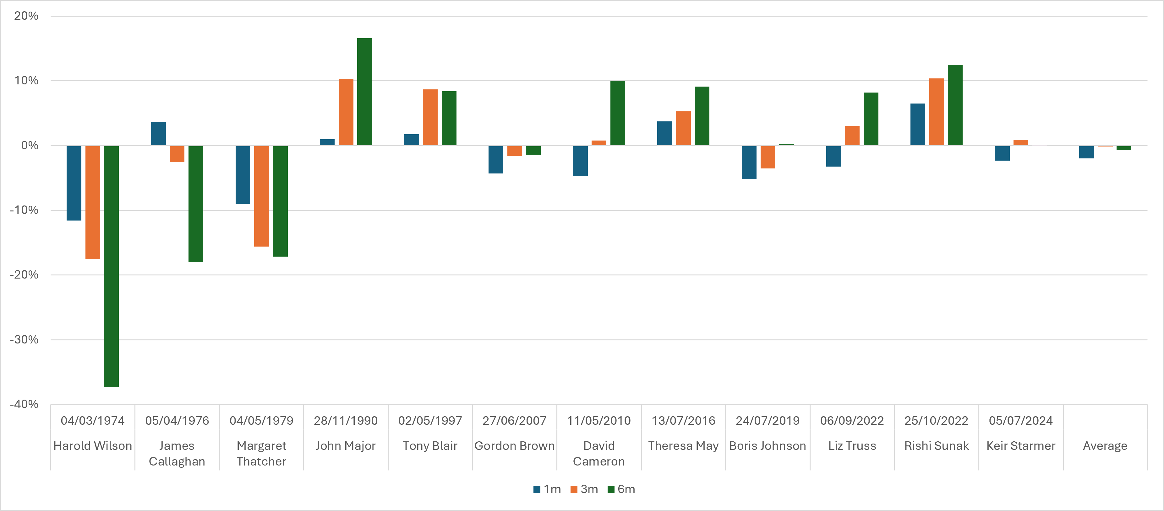The height and width of the screenshot is (511, 1164).
Task: Select Boris Johnson's orange 3m bar
Action: (x=768, y=157)
